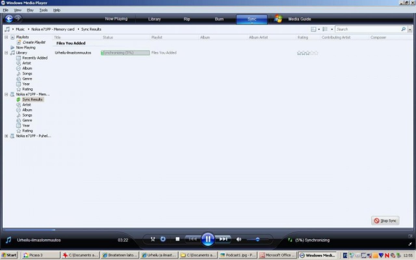Open the Search options dropdown arrow
Viewport: 416px width, 260px height.
(410, 29)
